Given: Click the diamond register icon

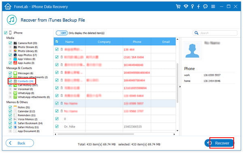Looking at the screenshot, I should [x=185, y=6].
